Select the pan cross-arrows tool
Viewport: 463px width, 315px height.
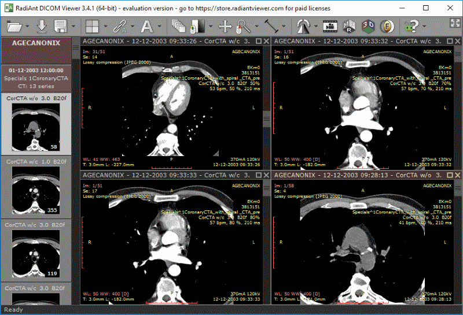225,26
